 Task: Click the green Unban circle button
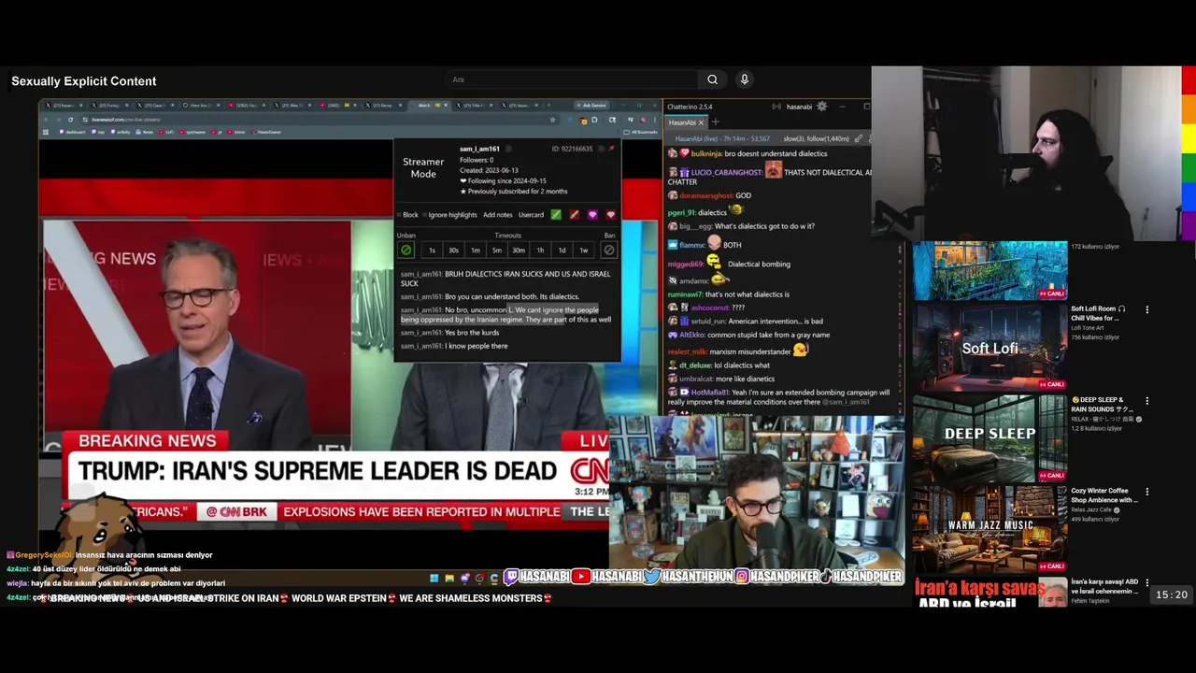click(406, 250)
